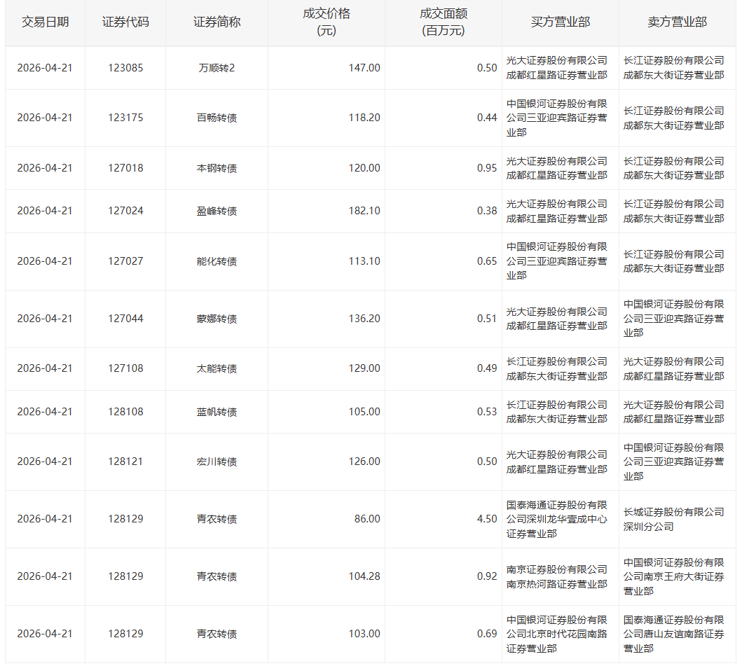The width and height of the screenshot is (742, 666).
Task: Open the 本钢转债 security name
Action: pyautogui.click(x=217, y=168)
